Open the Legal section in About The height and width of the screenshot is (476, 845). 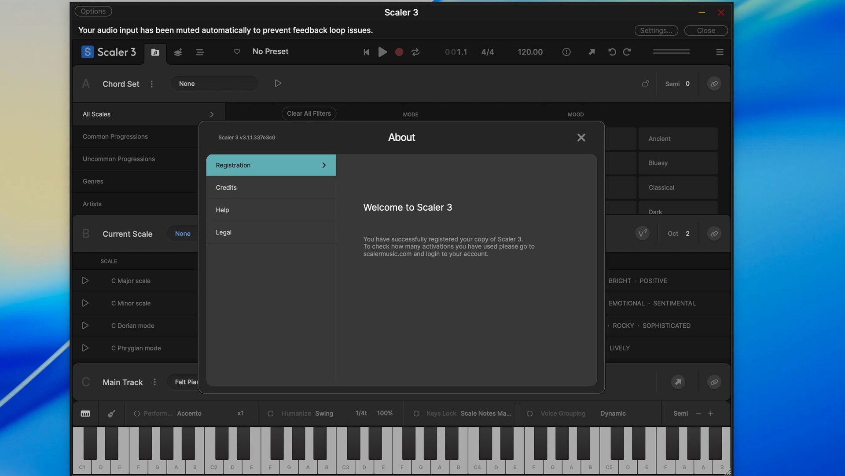tap(271, 232)
